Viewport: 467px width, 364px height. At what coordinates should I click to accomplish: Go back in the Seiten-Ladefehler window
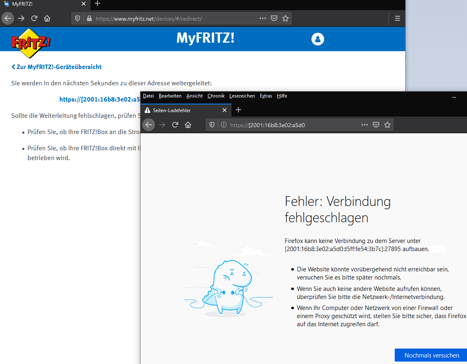coord(149,125)
